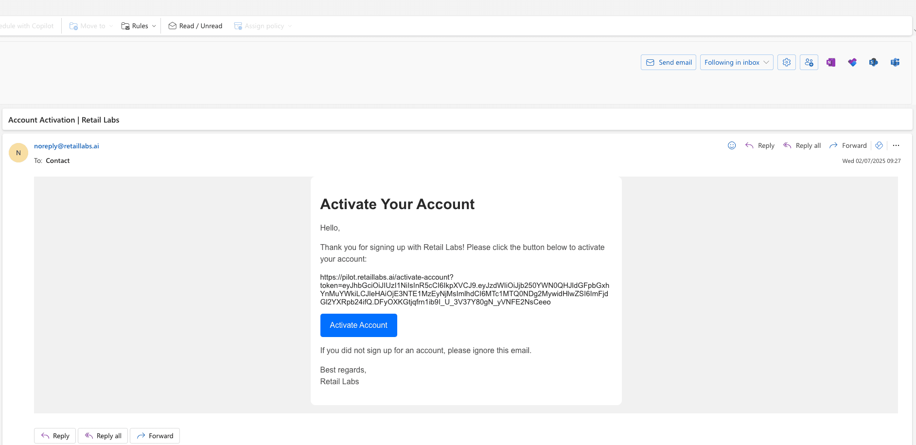The image size is (916, 445).
Task: Click the Contact recipient name
Action: (x=58, y=160)
